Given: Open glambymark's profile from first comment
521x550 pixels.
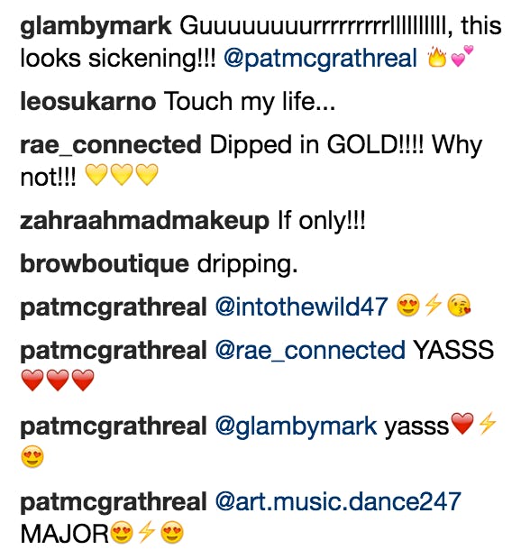Looking at the screenshot, I should click(96, 28).
